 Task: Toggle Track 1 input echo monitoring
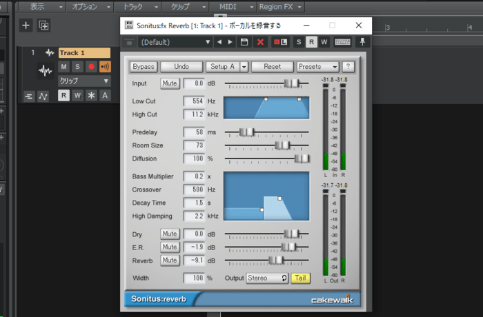pyautogui.click(x=105, y=66)
